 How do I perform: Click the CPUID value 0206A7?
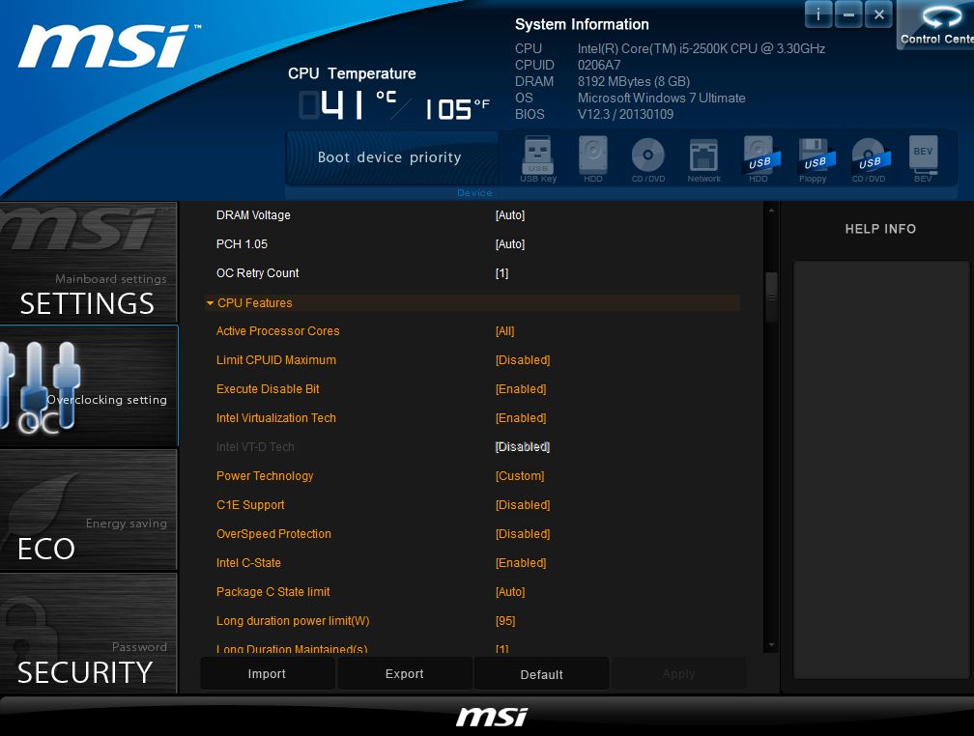[x=599, y=65]
